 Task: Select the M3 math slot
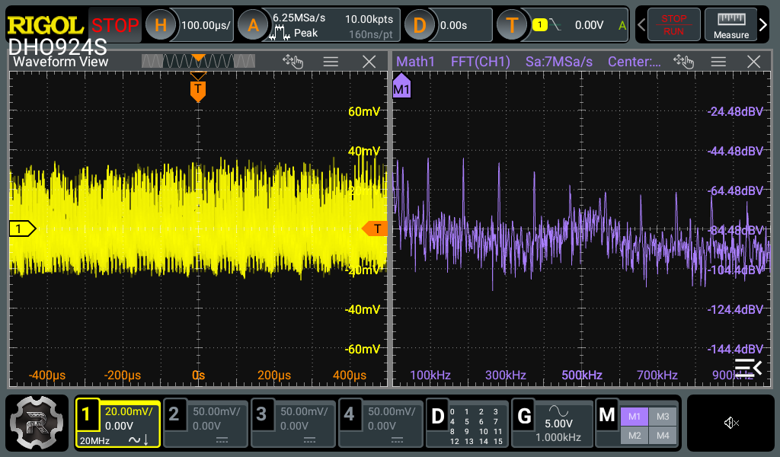point(662,416)
